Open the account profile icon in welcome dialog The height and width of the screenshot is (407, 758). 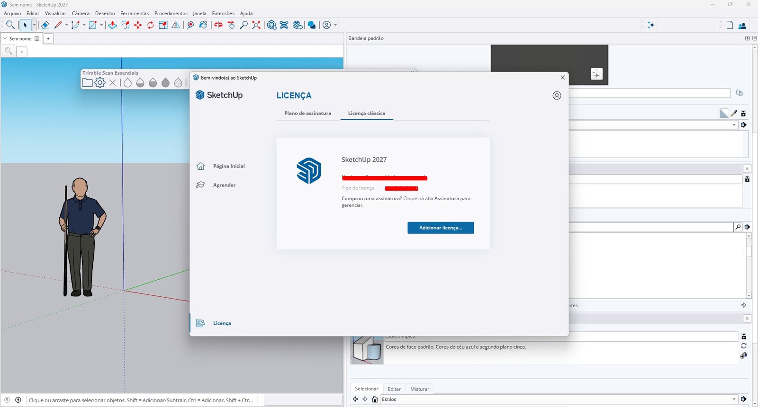click(x=557, y=96)
